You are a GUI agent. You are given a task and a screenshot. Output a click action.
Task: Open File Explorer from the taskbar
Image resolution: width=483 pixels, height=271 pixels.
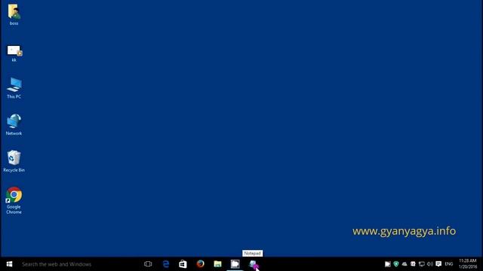click(x=218, y=264)
